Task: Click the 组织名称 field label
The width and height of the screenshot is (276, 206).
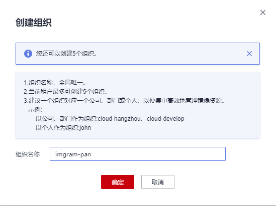Action: pos(28,154)
